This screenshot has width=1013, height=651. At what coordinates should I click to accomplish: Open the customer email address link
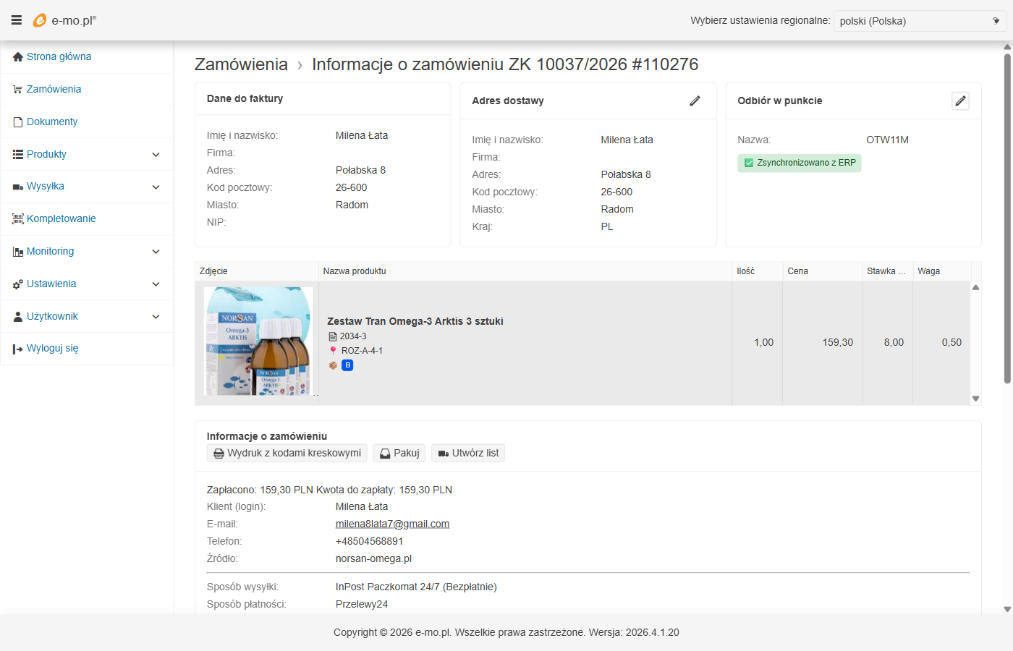click(392, 524)
